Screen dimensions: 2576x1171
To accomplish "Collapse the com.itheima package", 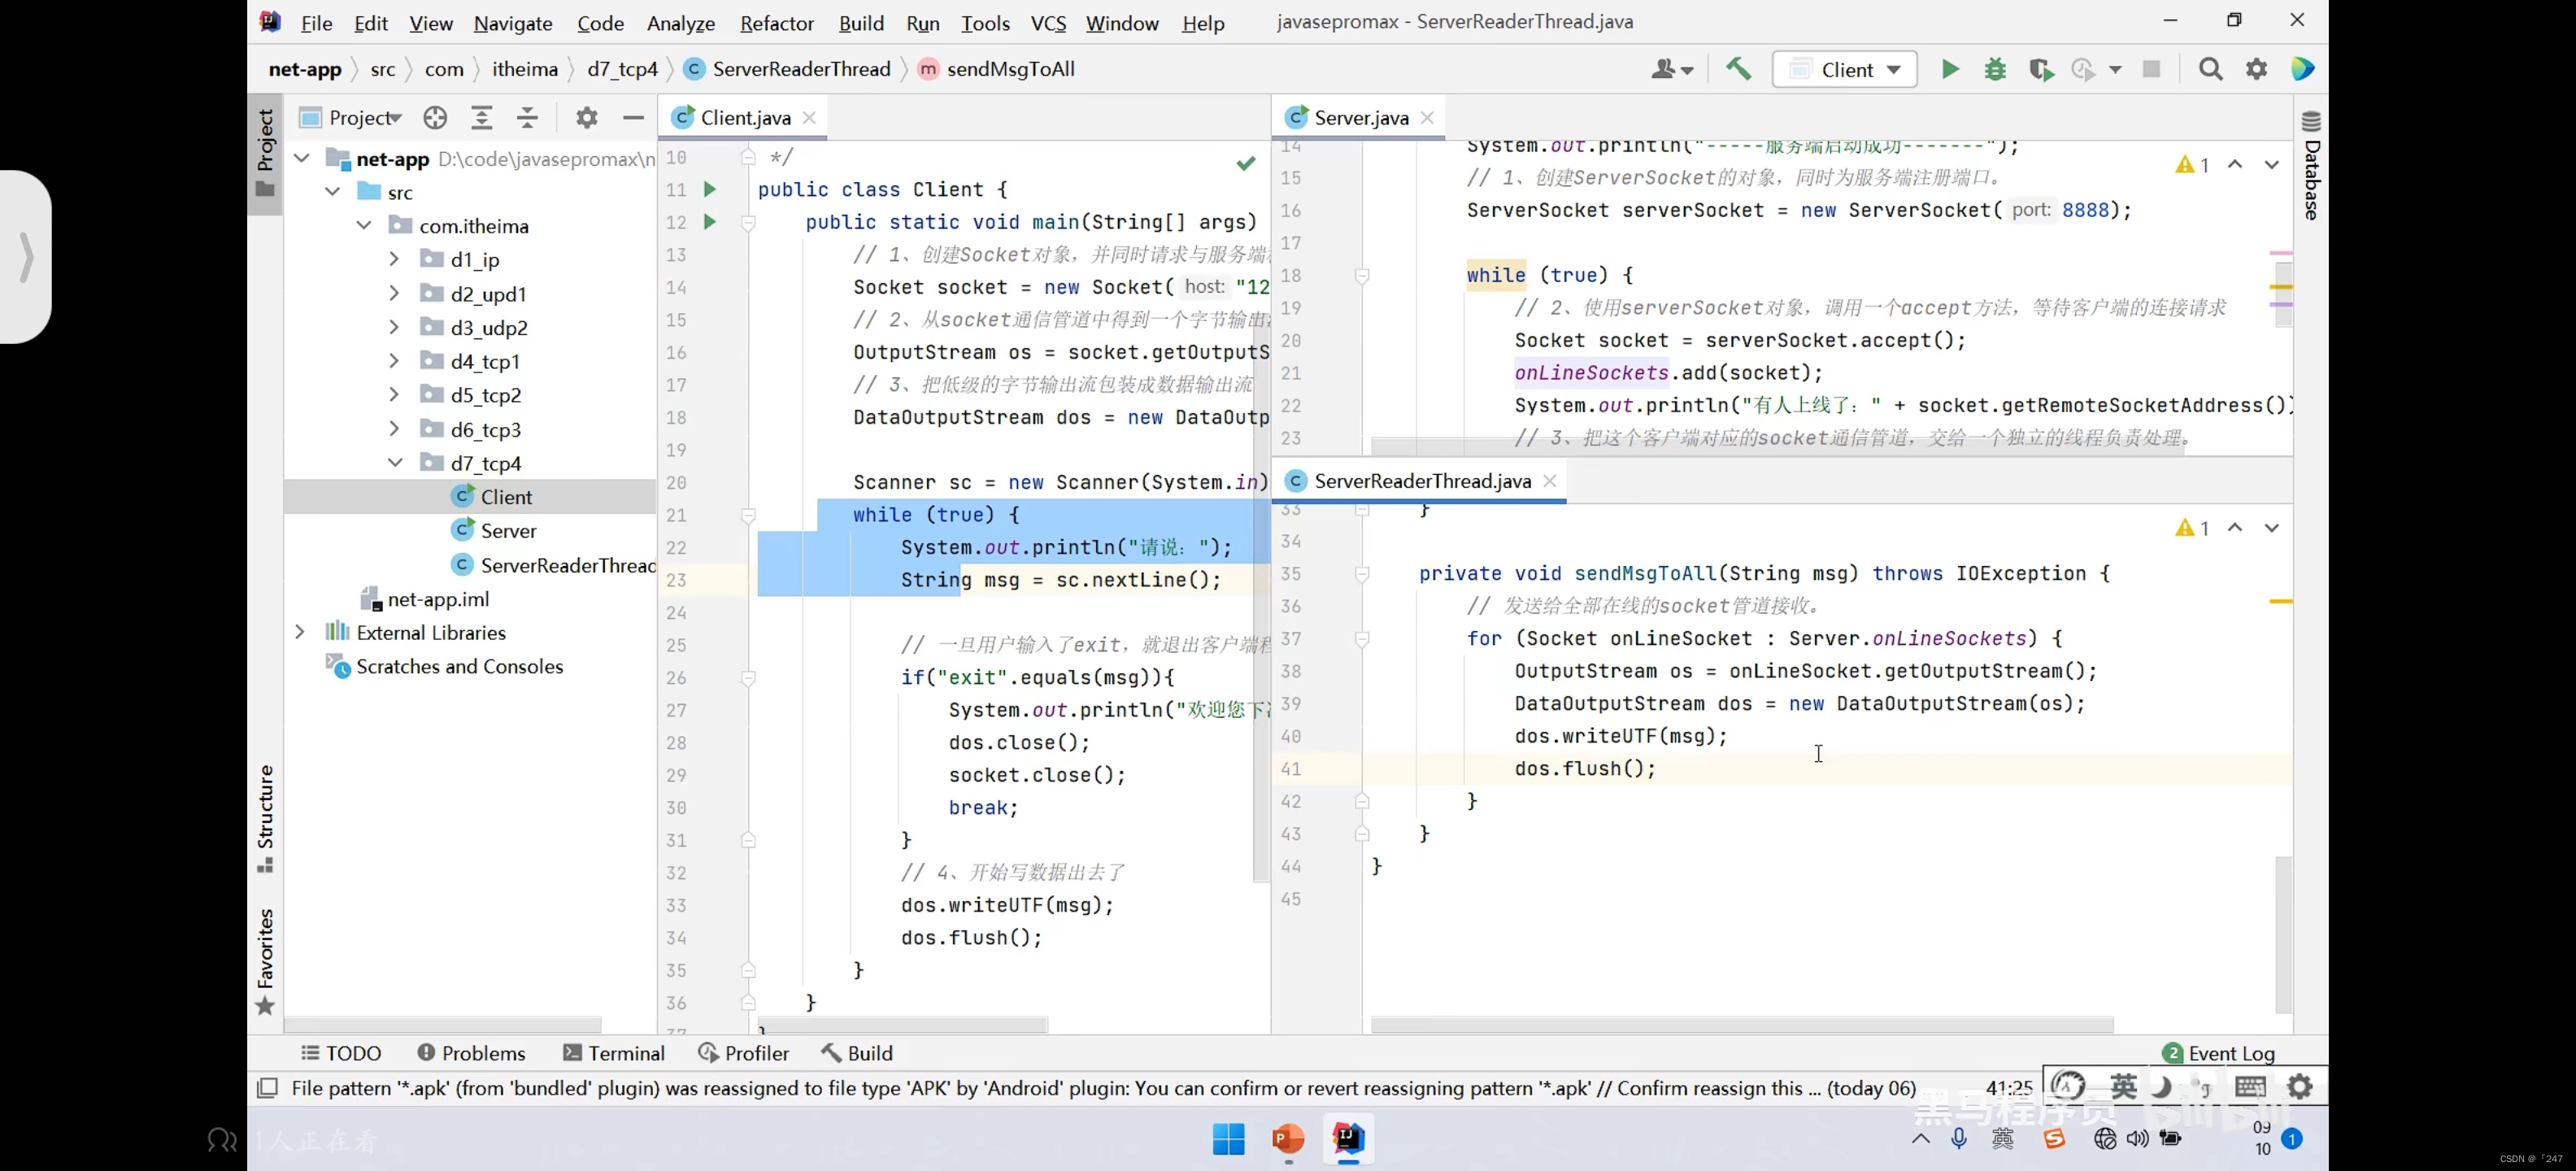I will click(363, 226).
